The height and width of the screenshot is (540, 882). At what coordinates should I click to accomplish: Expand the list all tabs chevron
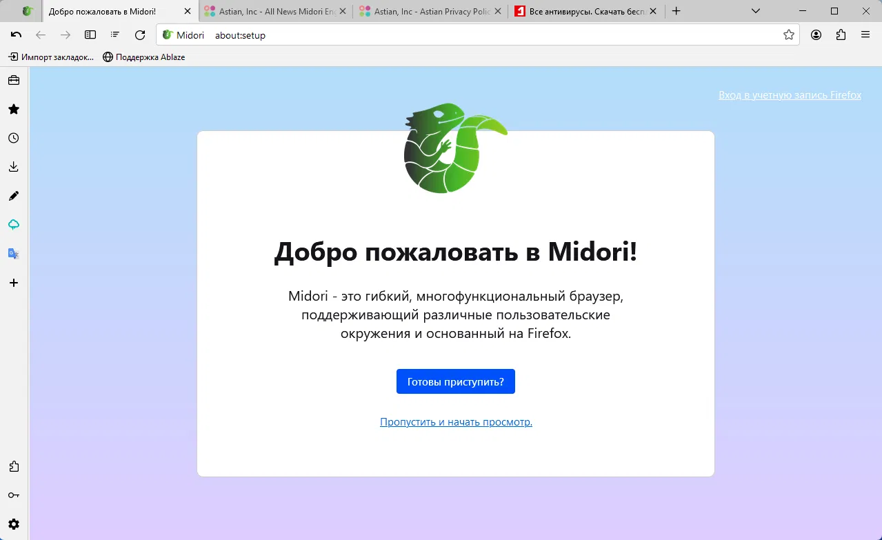pyautogui.click(x=756, y=11)
